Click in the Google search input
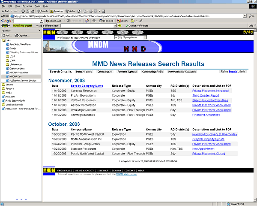 point(27,21)
